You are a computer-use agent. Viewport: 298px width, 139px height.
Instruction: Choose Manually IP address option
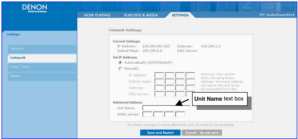(120, 69)
